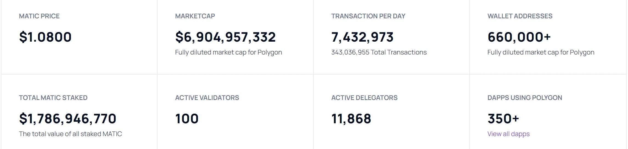Click the MATIC PRICE heading
This screenshot has width=628, height=149.
[39, 16]
